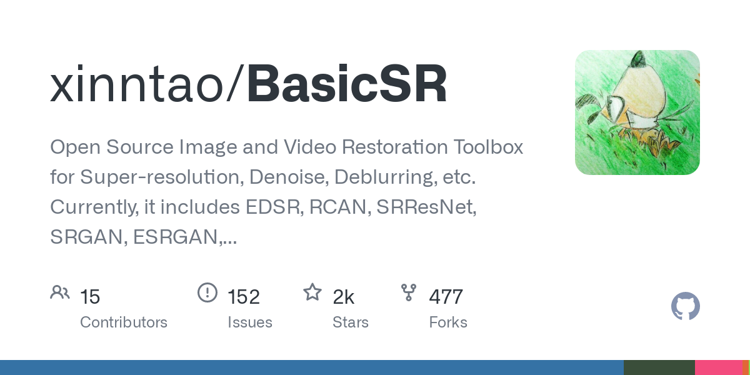Select the 477 forks count
The width and height of the screenshot is (750, 375).
click(x=446, y=297)
